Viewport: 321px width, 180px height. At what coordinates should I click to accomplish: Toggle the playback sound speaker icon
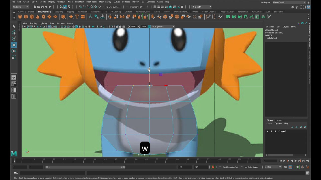[298, 167]
